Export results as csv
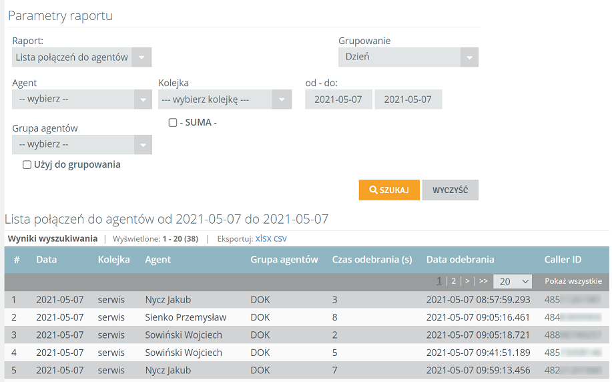 coord(280,238)
